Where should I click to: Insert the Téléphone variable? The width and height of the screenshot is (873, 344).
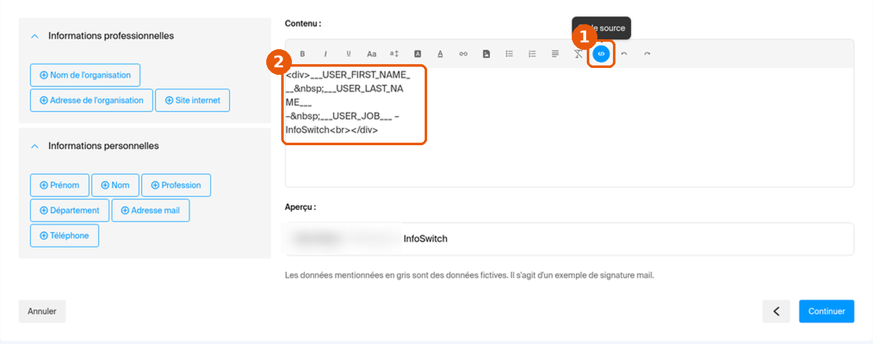(64, 236)
